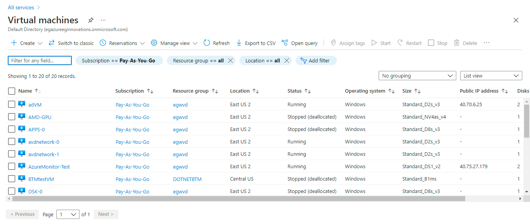Check the AMD-GPU row checkbox

12,117
